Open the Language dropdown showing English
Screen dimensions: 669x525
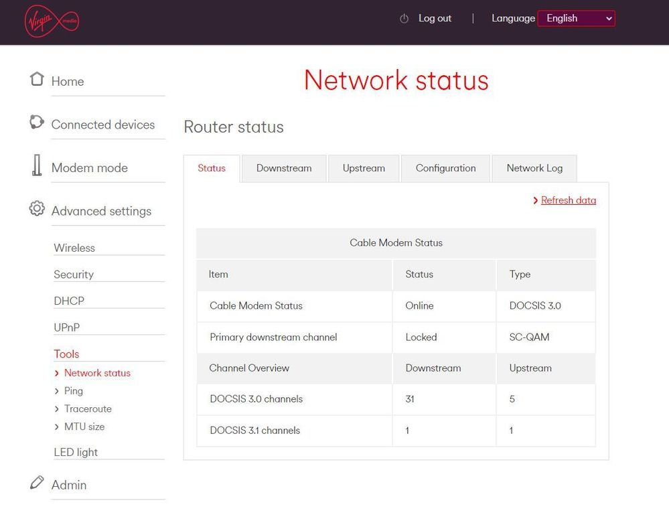[576, 18]
